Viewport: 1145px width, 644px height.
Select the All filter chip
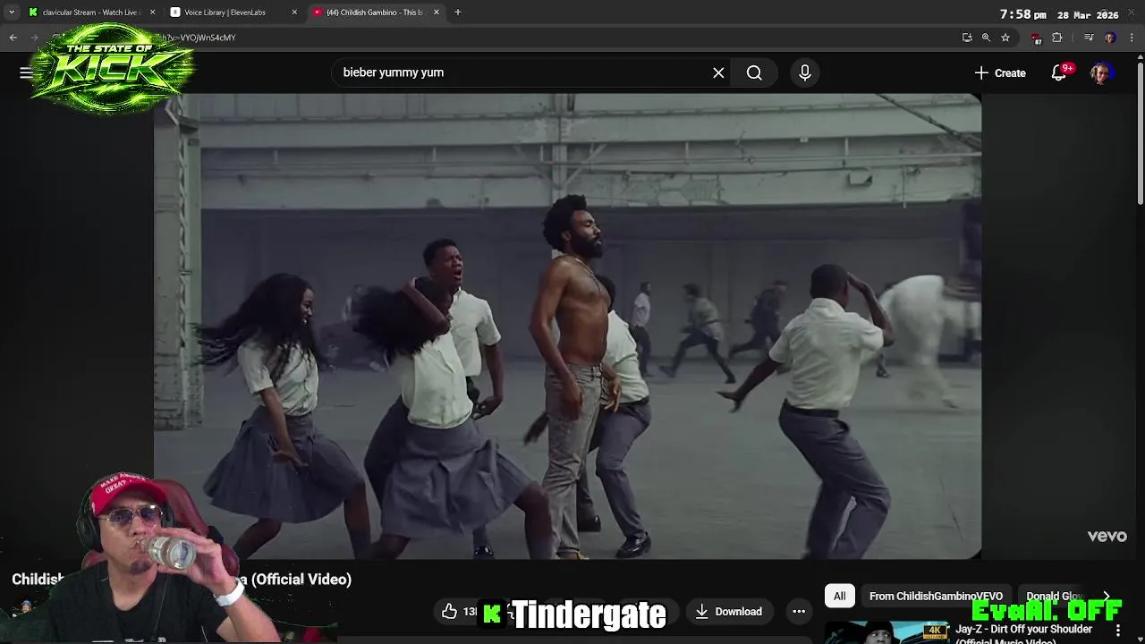tap(839, 596)
